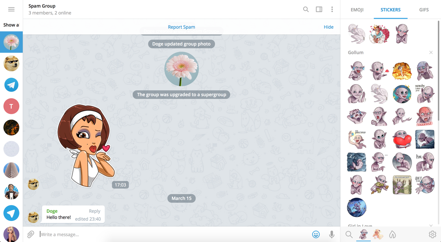Send the 'hm' Gollum sticker

tap(425, 162)
